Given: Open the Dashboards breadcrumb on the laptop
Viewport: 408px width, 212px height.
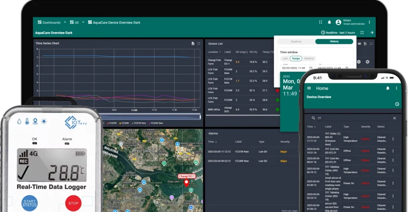Looking at the screenshot, I should point(49,23).
